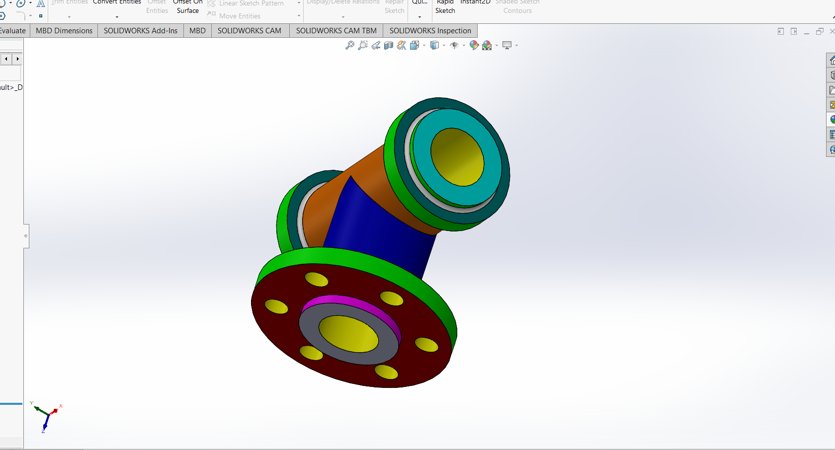Click the Edit Appearance icon
The height and width of the screenshot is (450, 835).
474,45
